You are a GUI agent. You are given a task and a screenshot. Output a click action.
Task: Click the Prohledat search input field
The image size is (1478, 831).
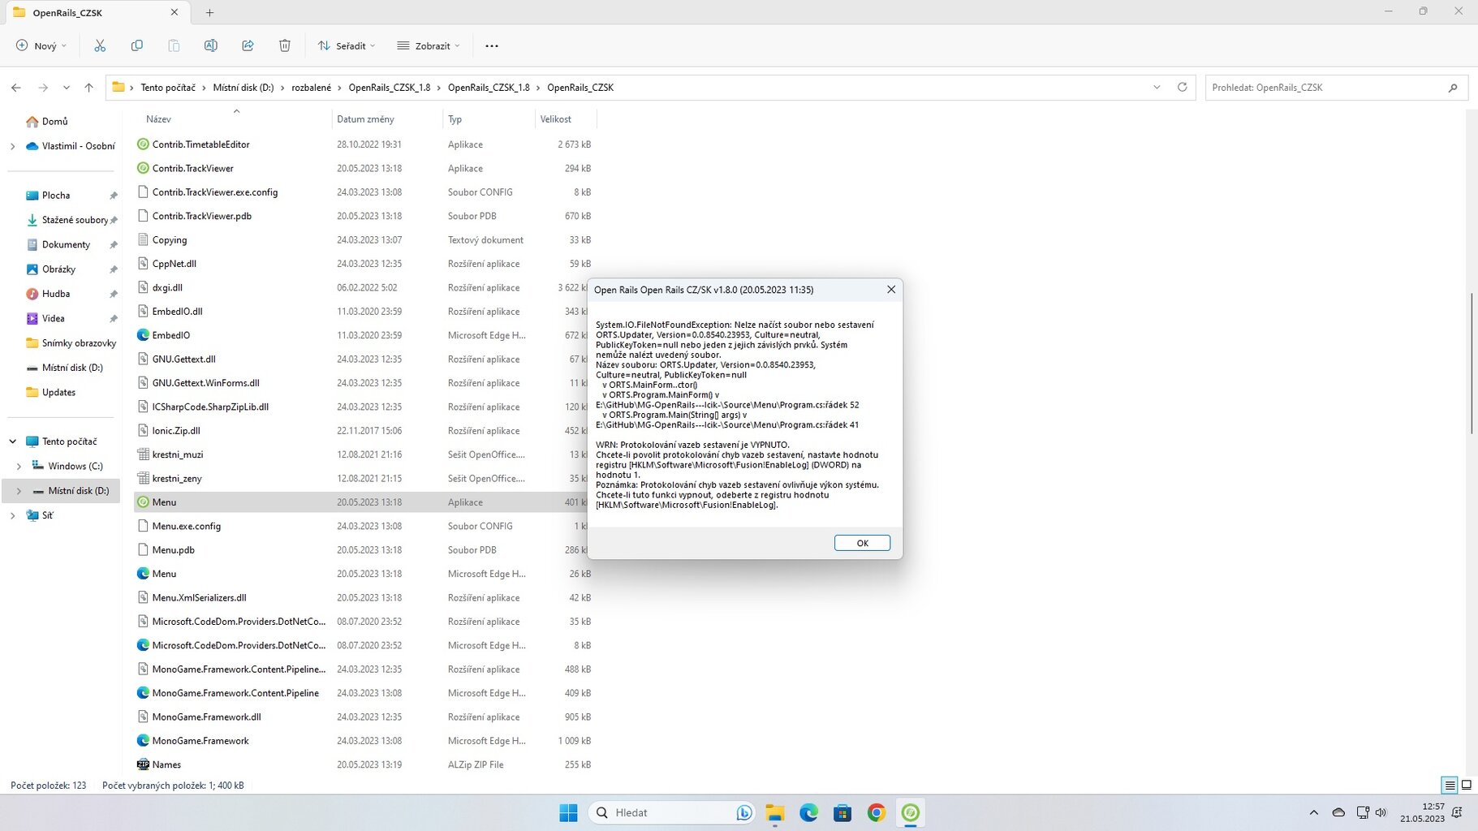pyautogui.click(x=1327, y=88)
